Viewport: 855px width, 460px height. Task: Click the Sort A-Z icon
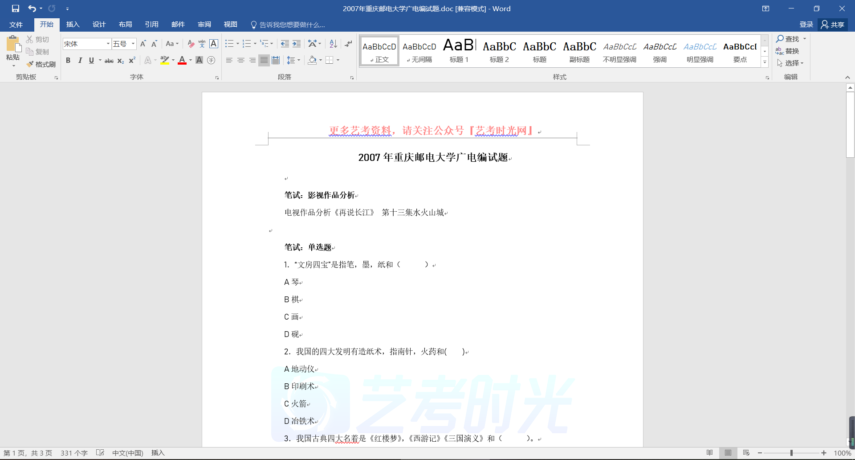[x=333, y=44]
